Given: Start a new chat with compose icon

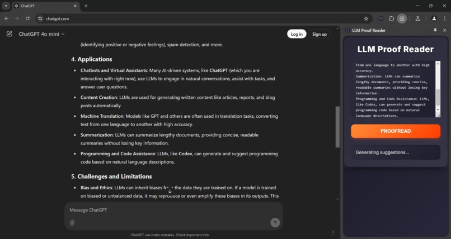Looking at the screenshot, I should click(10, 34).
